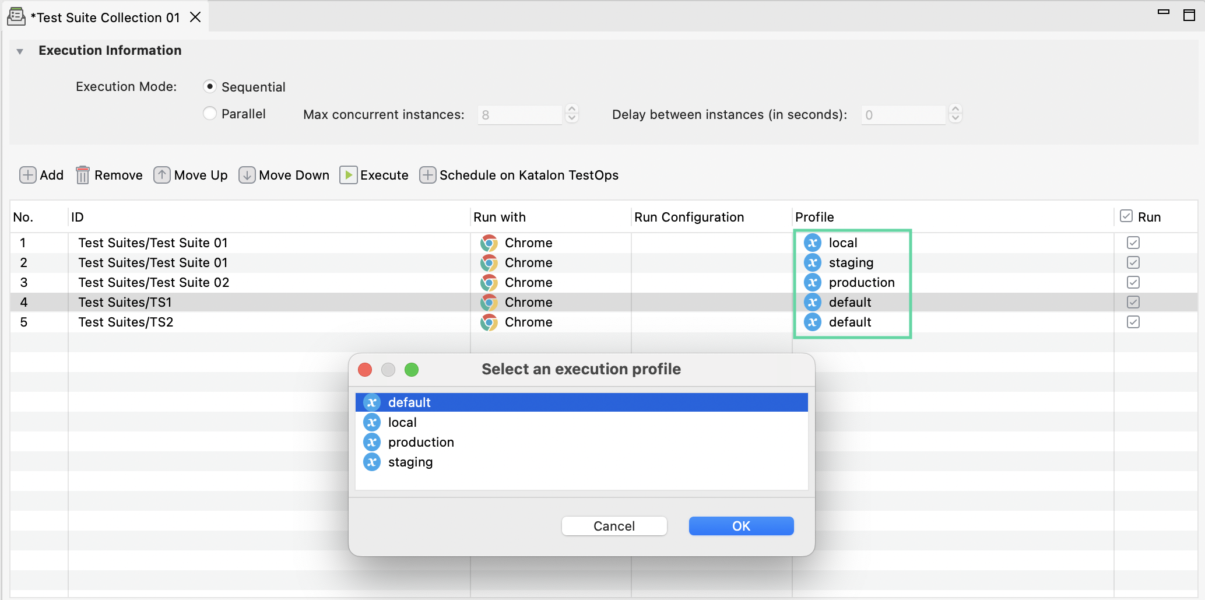This screenshot has height=600, width=1205.
Task: Click the Move Up arrow icon
Action: pyautogui.click(x=161, y=175)
